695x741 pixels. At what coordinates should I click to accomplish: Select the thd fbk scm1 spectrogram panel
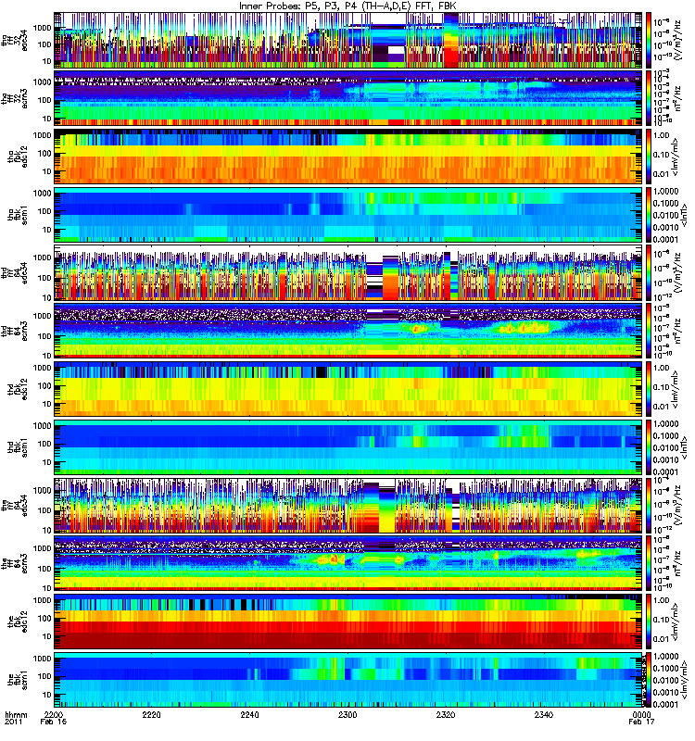348,447
